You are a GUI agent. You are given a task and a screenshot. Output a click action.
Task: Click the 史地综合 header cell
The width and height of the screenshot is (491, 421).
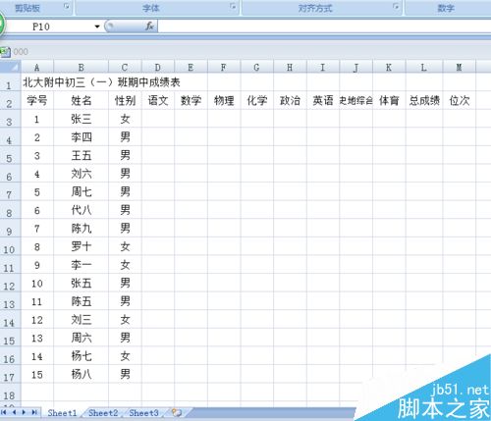(355, 100)
